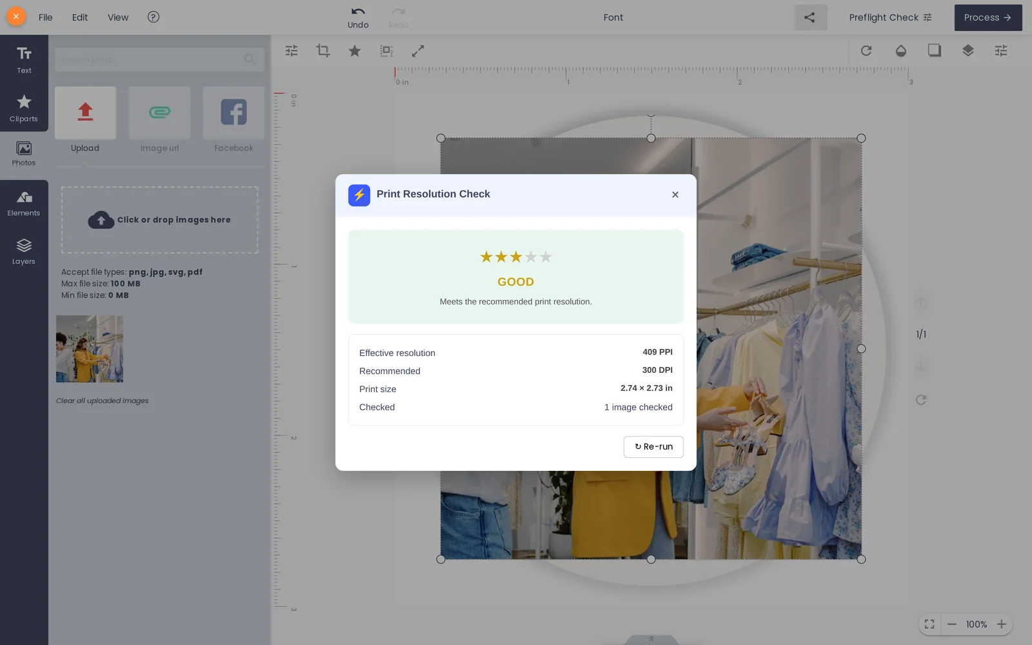Open the View menu
This screenshot has height=645, width=1032.
(x=118, y=17)
